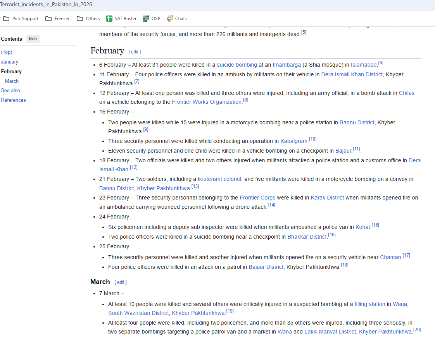Edit the February section
Viewport: 435px width, 337px height.
[135, 52]
